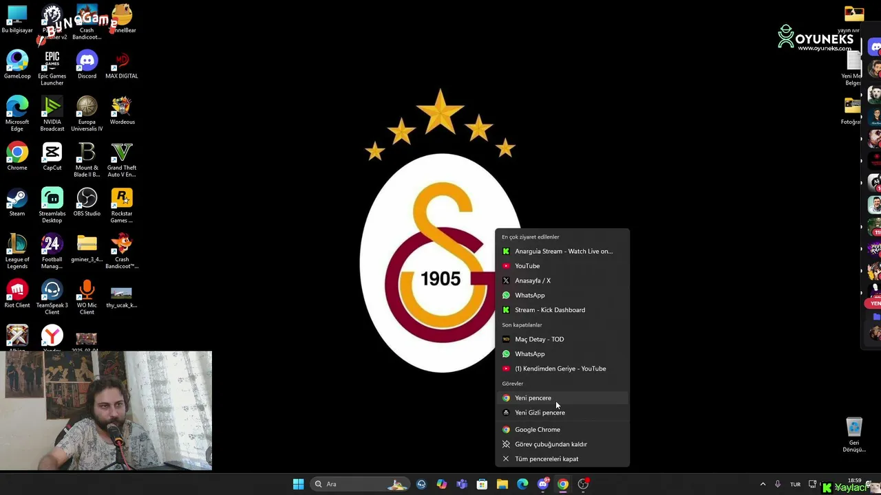The image size is (881, 495).
Task: Open Microsoft Edge desktop shortcut
Action: [17, 113]
